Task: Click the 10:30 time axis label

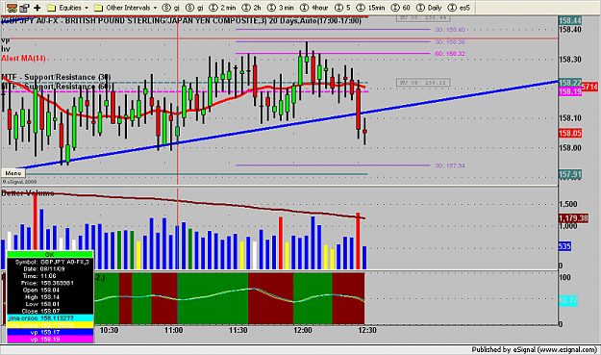Action: [109, 330]
